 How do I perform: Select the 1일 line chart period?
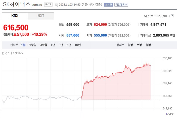pyautogui.click(x=23, y=45)
